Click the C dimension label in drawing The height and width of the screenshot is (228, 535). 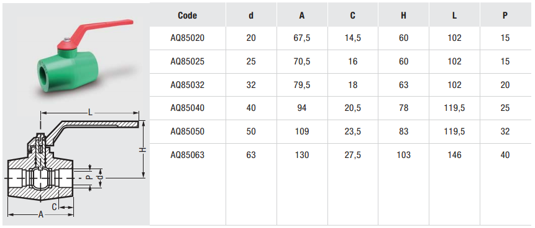[54, 206]
